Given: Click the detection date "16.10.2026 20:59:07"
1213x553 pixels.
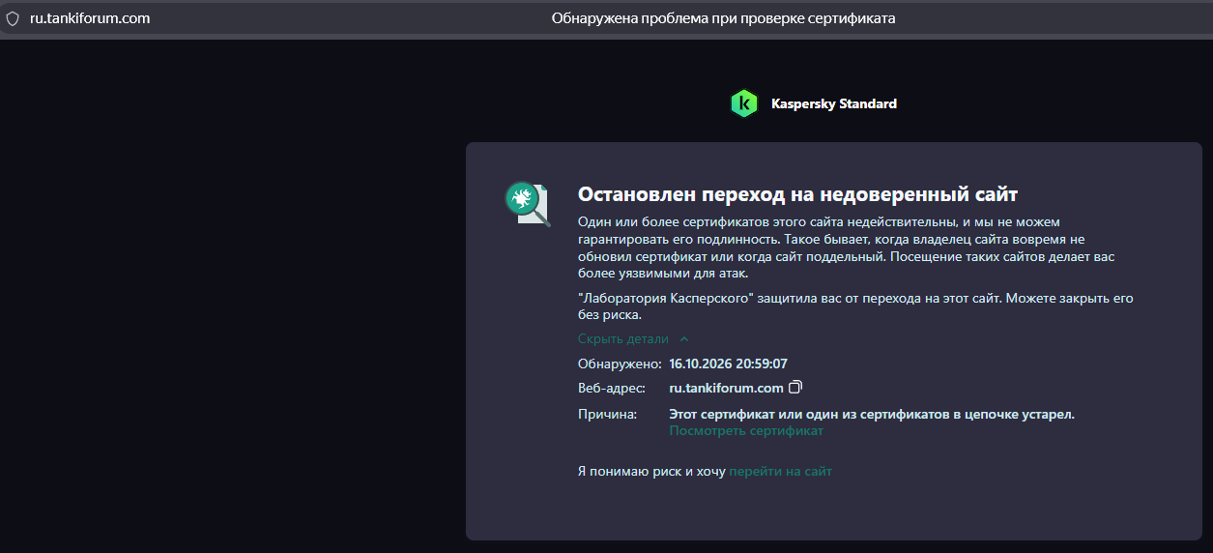Looking at the screenshot, I should (x=729, y=364).
